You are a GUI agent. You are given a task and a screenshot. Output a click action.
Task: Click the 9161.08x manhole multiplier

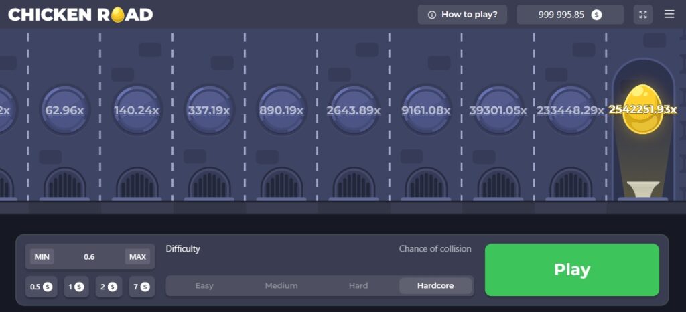(x=426, y=110)
